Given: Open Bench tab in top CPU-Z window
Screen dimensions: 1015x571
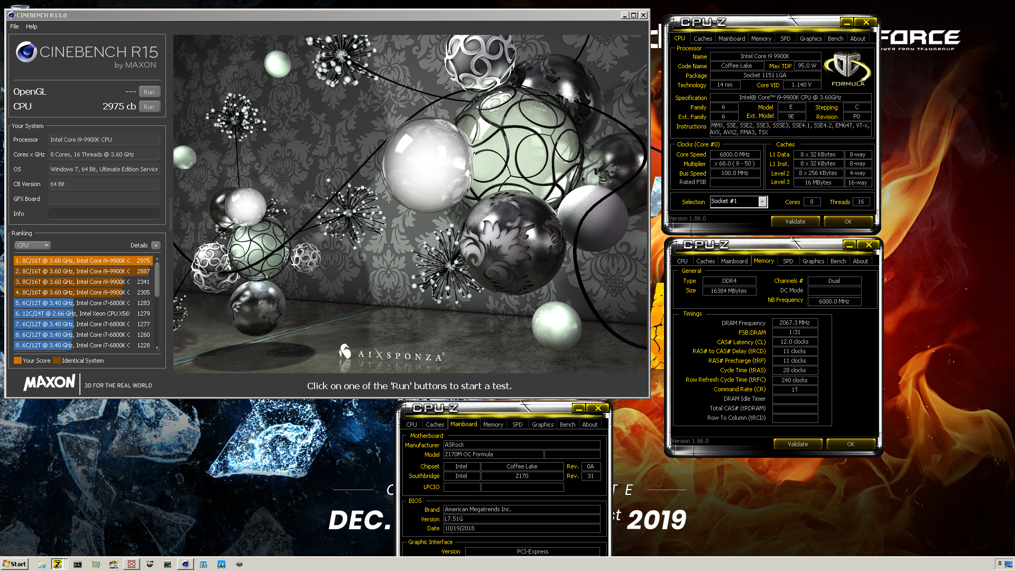Looking at the screenshot, I should (835, 39).
